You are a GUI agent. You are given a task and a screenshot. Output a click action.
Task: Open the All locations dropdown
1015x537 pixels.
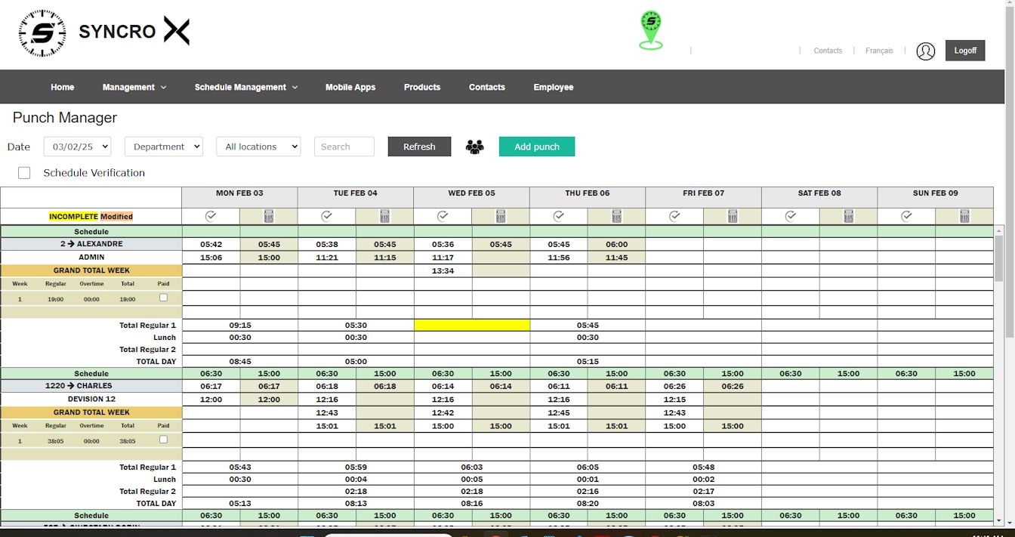coord(258,147)
